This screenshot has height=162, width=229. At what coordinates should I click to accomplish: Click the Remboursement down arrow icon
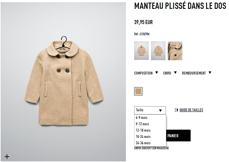point(210,73)
